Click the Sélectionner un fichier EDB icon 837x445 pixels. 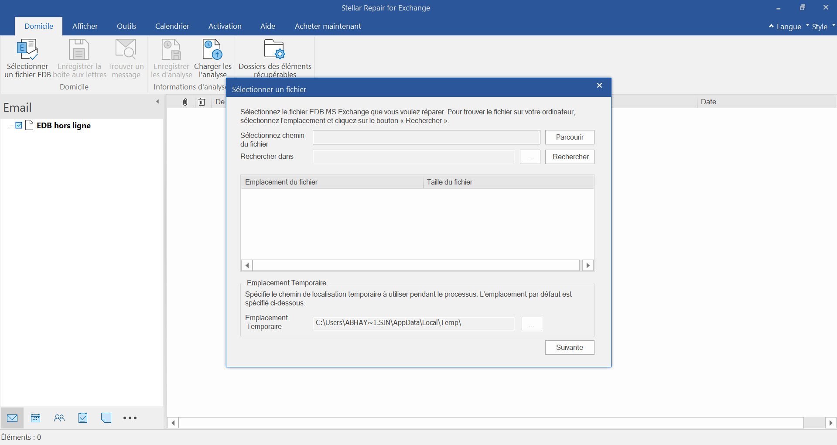click(x=27, y=49)
